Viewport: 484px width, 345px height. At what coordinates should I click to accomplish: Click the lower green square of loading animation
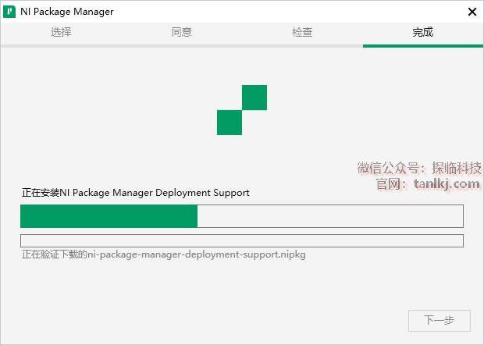click(230, 123)
